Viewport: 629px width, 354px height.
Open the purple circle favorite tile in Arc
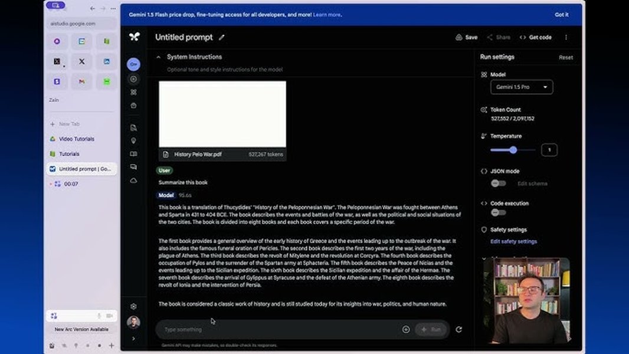click(x=57, y=41)
